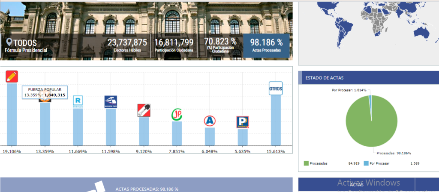This screenshot has width=439, height=192.
Task: Click the ESTADO DE ACTAS panel header
Action: (x=368, y=78)
